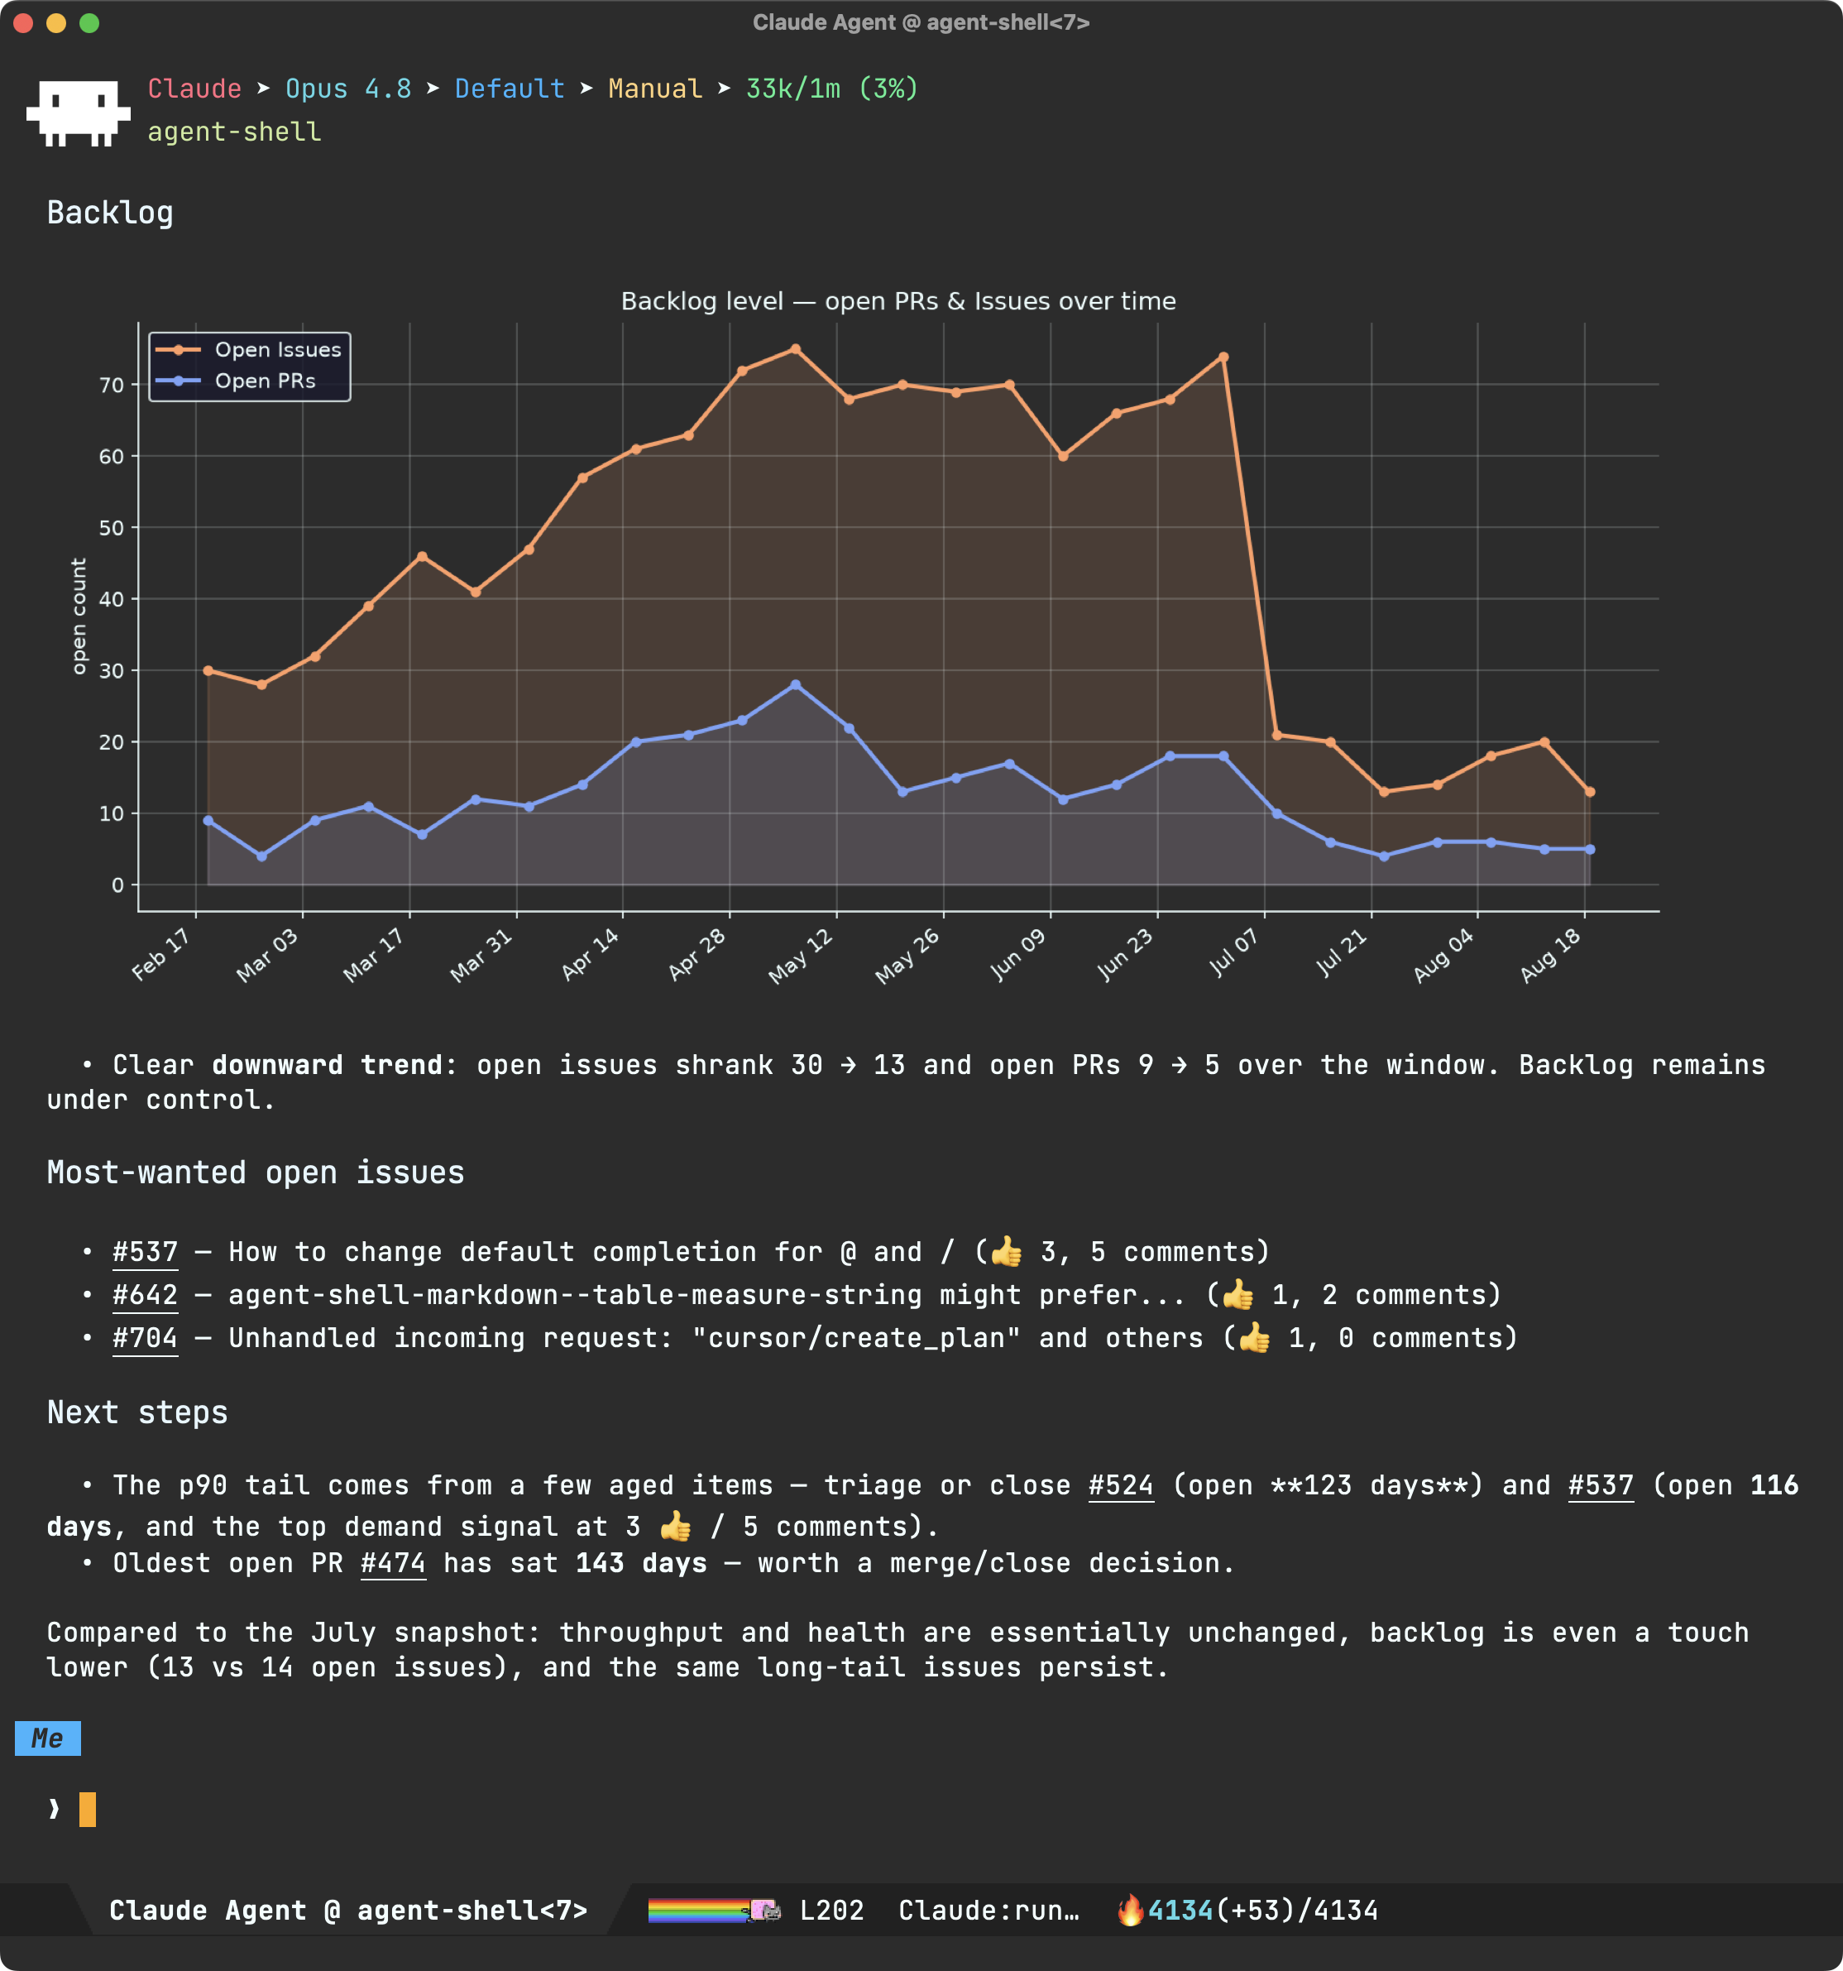Click the orange input cursor at the prompt
Screen dimensions: 1843x1971
click(x=87, y=1808)
